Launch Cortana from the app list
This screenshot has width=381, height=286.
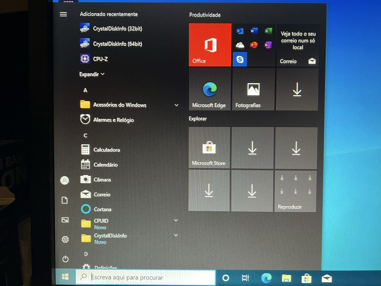click(96, 209)
